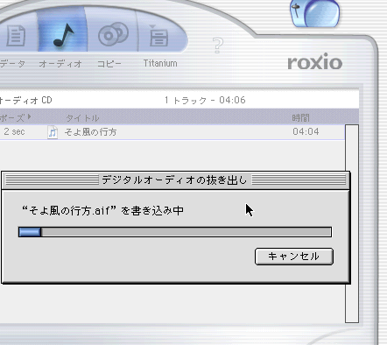Click the 時間 column header

[x=300, y=118]
